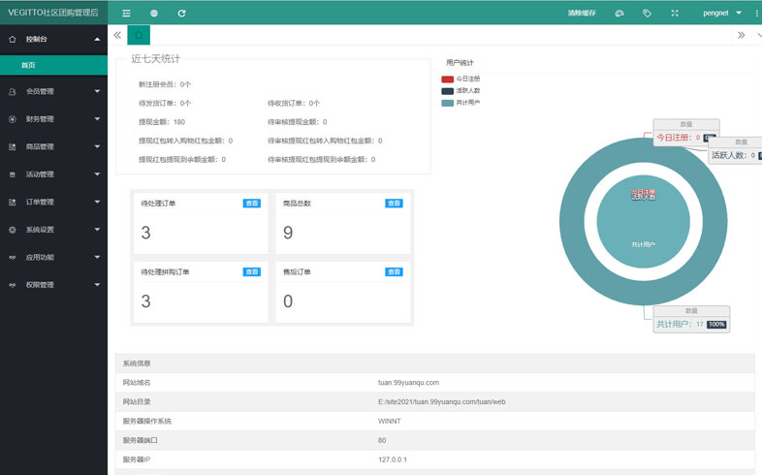Click the 订单管理 sidebar icon
The image size is (762, 475).
(13, 202)
